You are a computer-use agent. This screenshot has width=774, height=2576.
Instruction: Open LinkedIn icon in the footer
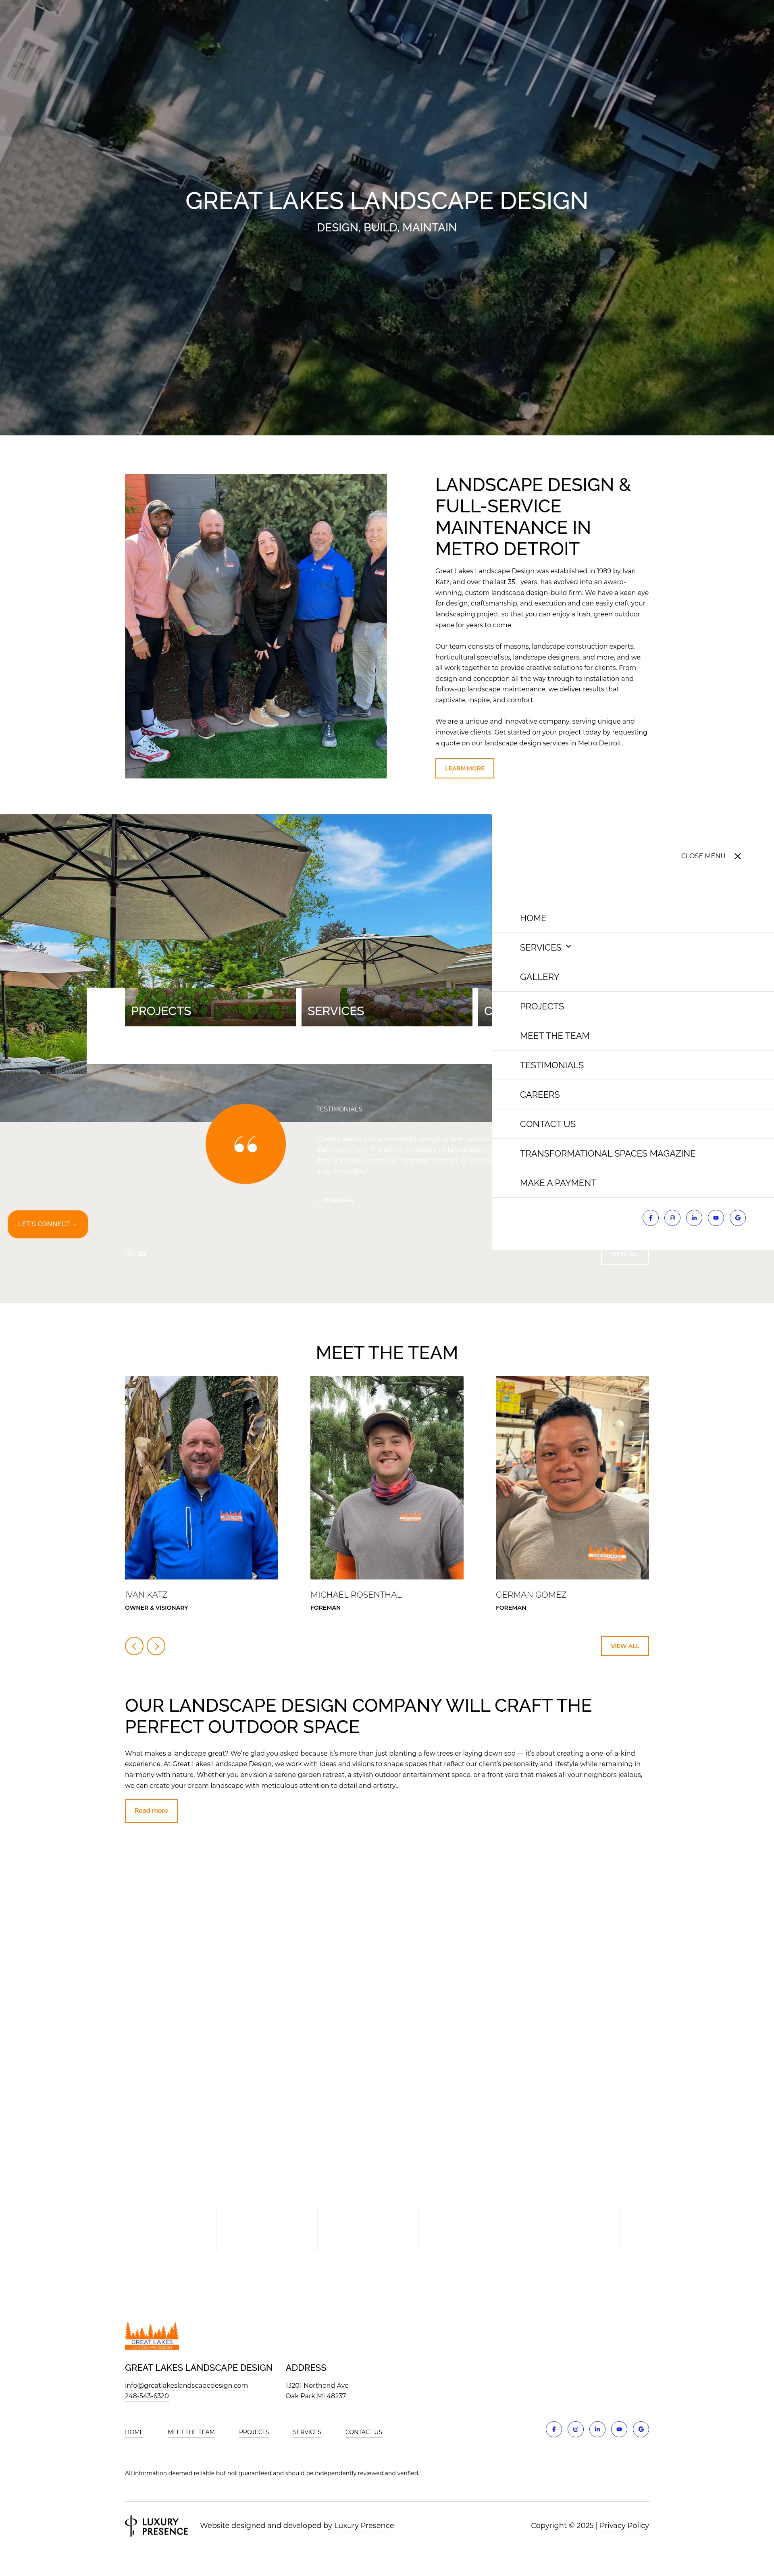[x=597, y=2428]
